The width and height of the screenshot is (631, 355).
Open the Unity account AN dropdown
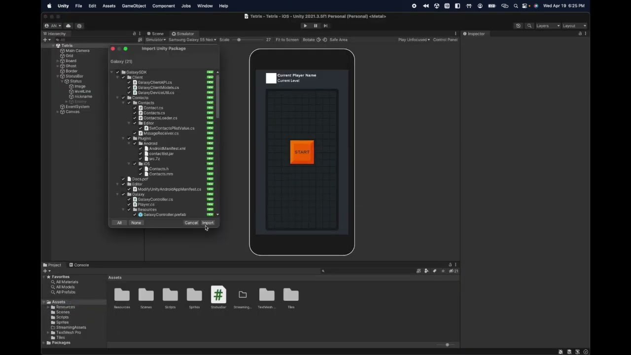coord(53,26)
